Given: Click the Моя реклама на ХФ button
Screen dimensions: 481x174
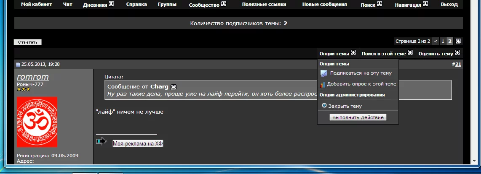Looking at the screenshot, I should pos(138,143).
